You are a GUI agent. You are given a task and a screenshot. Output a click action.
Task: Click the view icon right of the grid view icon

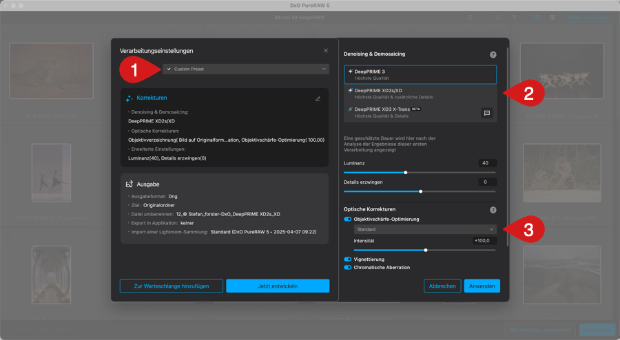pyautogui.click(x=552, y=17)
